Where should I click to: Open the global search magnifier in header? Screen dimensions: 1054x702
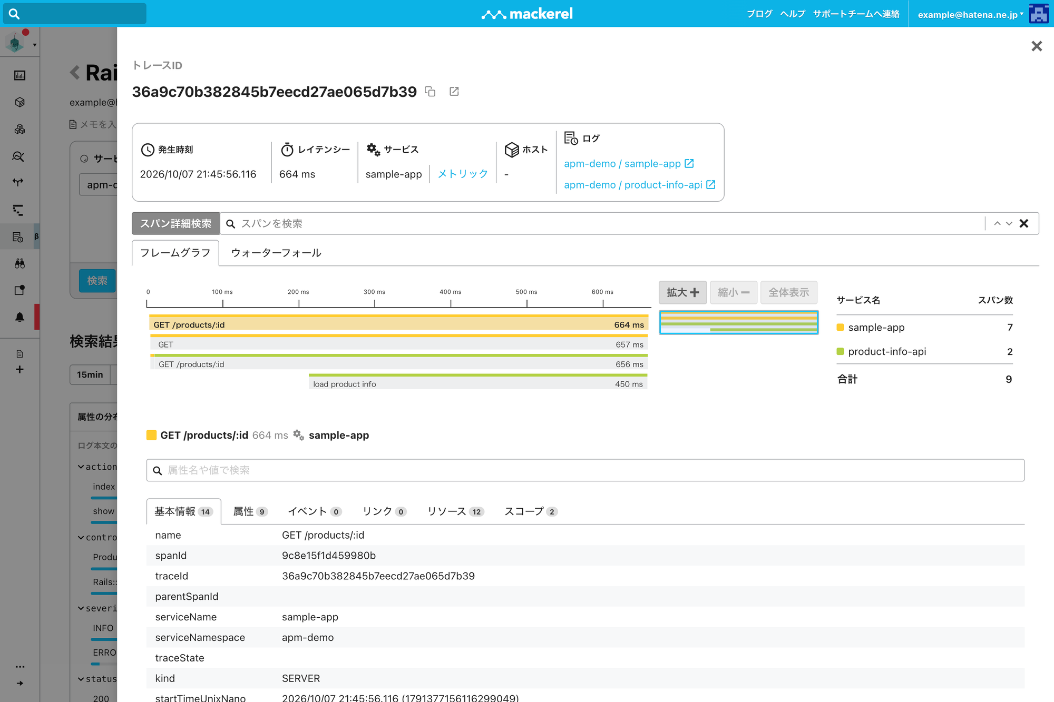point(14,14)
